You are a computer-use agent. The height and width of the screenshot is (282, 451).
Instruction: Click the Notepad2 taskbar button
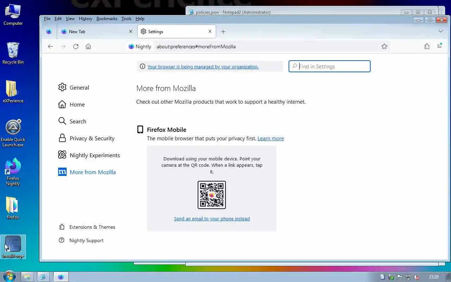point(43,277)
